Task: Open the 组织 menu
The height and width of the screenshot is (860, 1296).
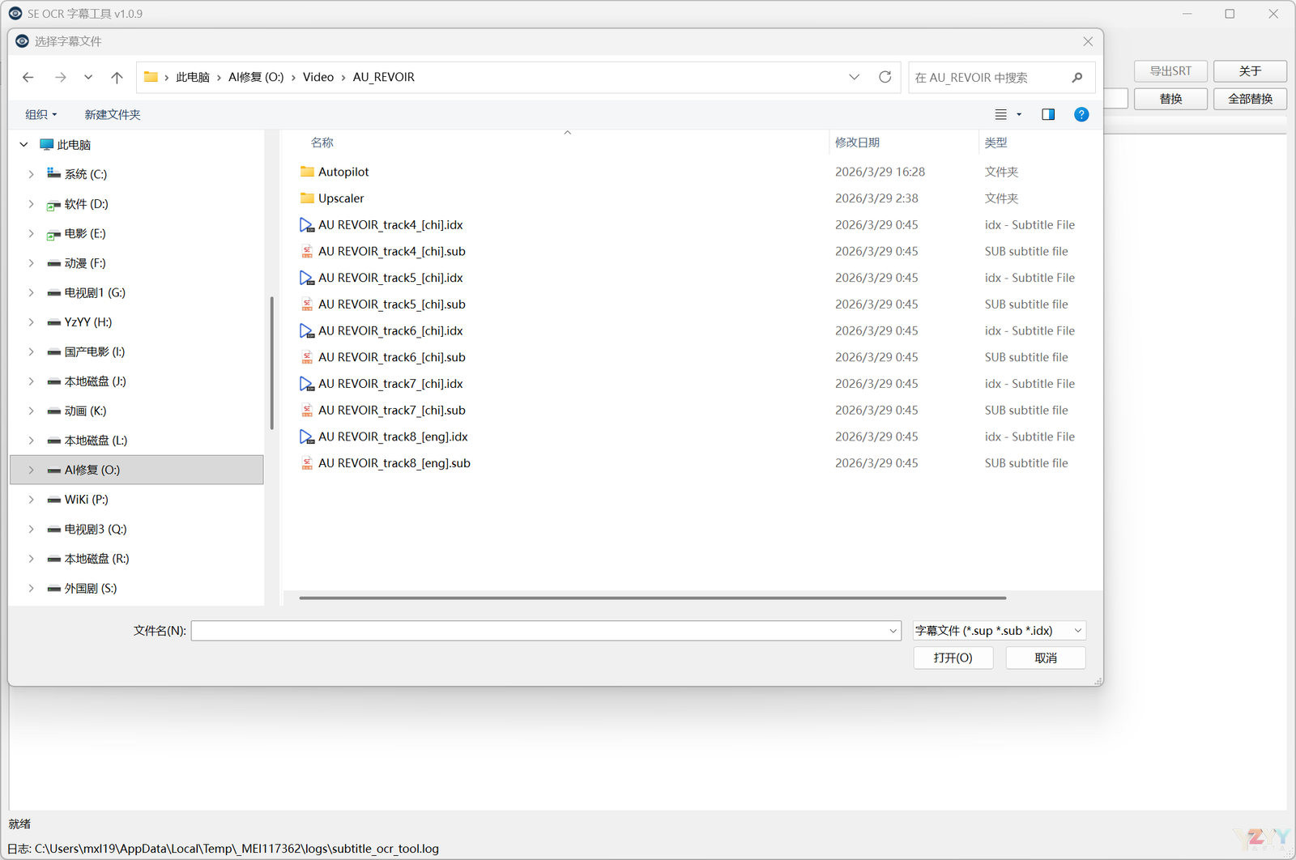Action: click(40, 114)
